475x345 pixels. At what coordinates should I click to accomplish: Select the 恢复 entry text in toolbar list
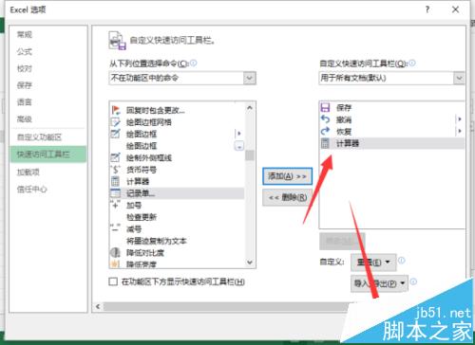[x=344, y=131]
